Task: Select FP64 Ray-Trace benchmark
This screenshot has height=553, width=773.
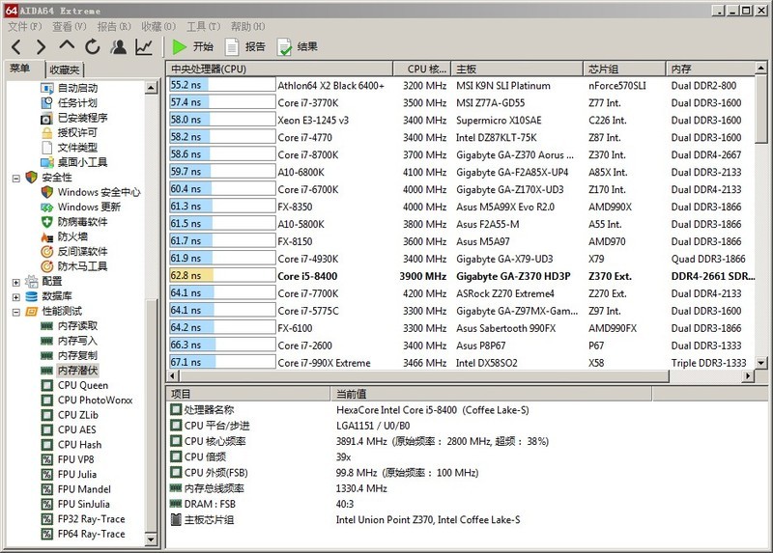Action: click(91, 534)
